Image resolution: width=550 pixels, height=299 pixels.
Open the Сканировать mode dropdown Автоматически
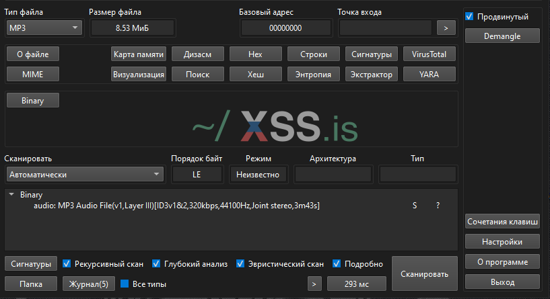pos(85,174)
